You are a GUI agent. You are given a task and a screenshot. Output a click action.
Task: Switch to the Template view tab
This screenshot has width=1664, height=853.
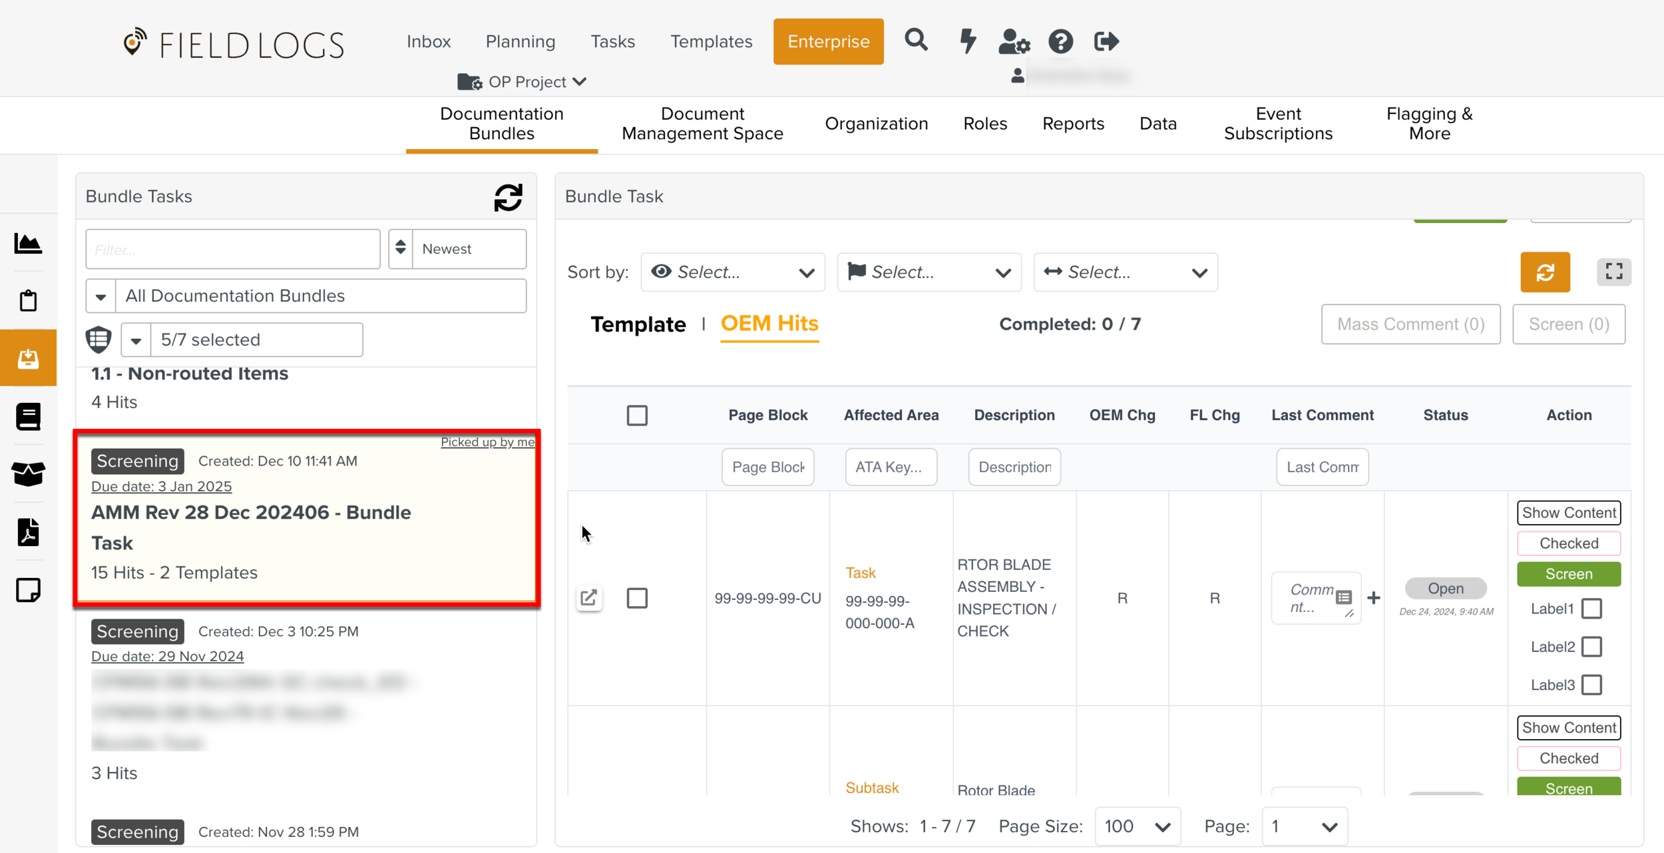click(638, 324)
